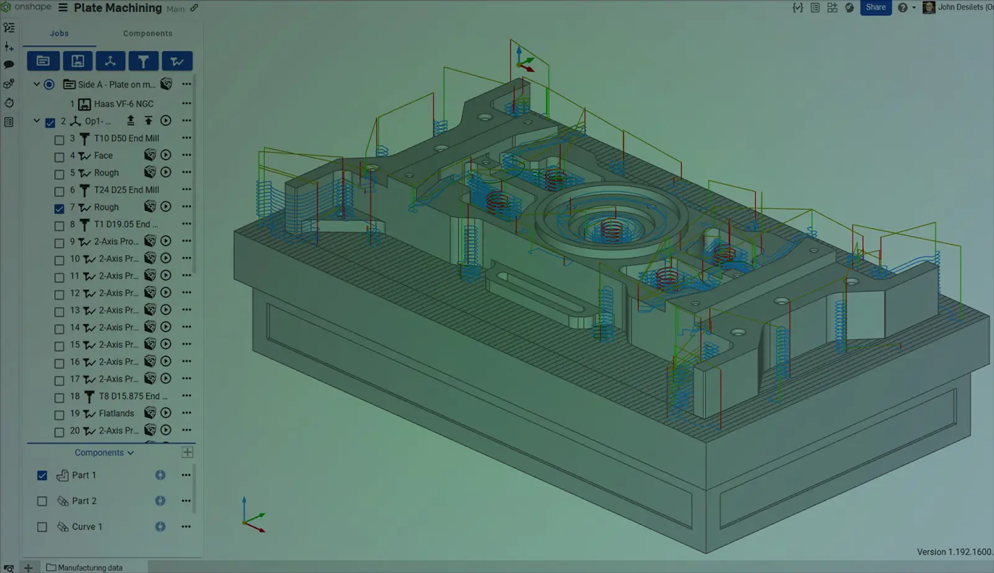
Task: Click the Add Setup coordinate system icon
Action: click(x=110, y=61)
